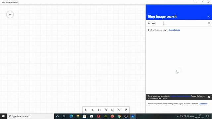Open the volume control in tray
This screenshot has width=212, height=119.
click(188, 116)
